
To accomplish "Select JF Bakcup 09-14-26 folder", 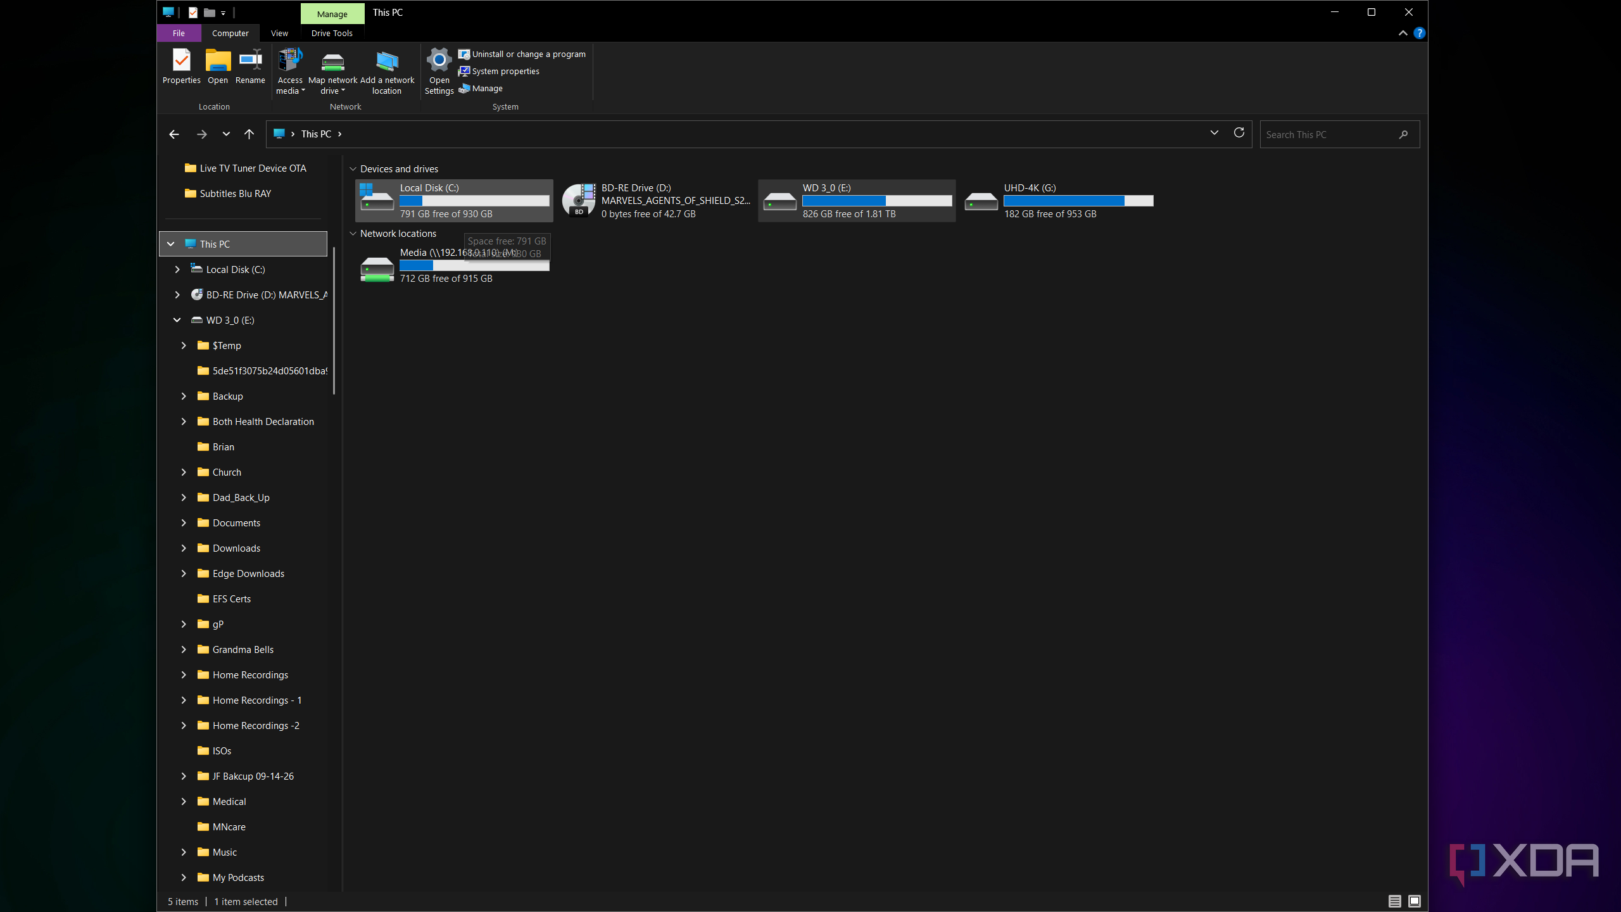I will click(x=245, y=776).
